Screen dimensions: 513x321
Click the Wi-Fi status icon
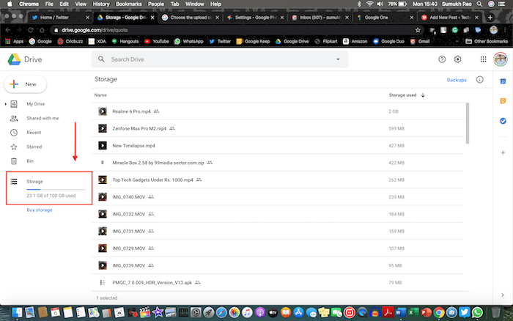[x=369, y=4]
